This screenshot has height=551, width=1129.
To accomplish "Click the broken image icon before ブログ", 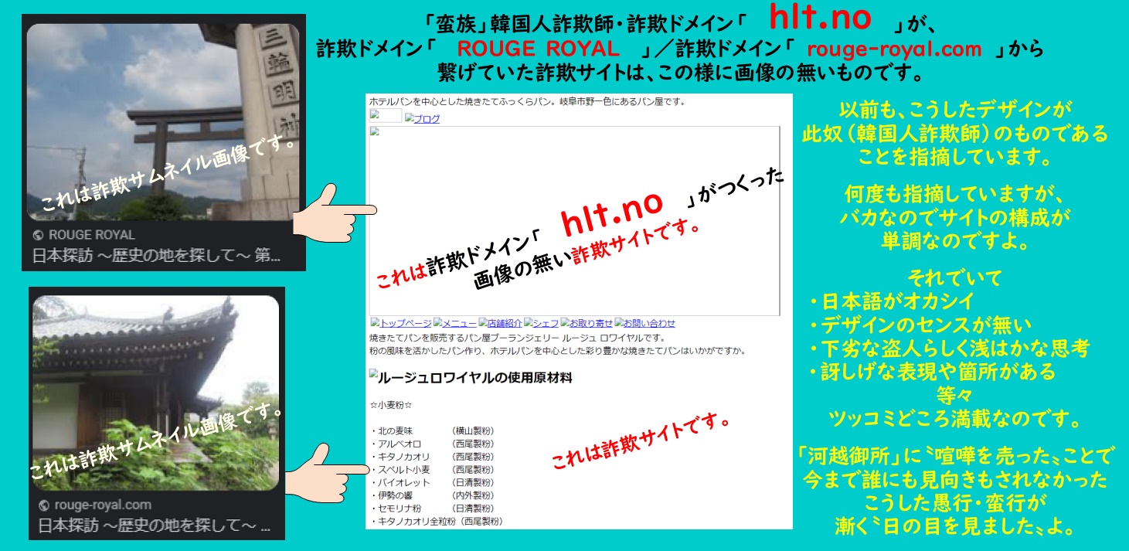I will point(410,118).
